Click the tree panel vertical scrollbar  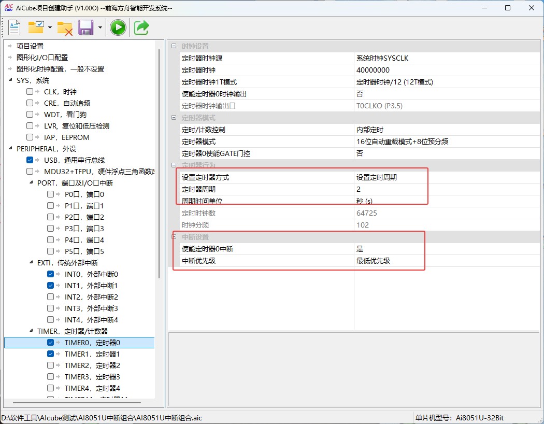tap(159, 163)
